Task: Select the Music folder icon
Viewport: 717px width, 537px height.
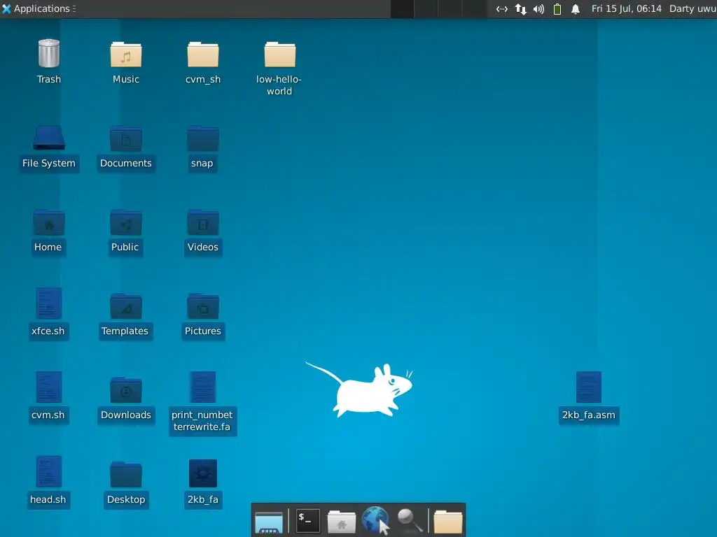Action: [x=126, y=55]
